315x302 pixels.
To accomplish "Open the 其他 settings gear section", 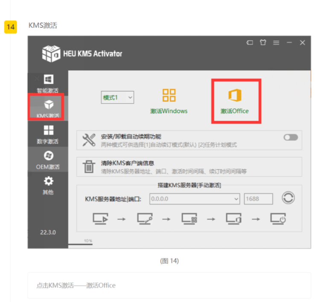I will coord(48,185).
